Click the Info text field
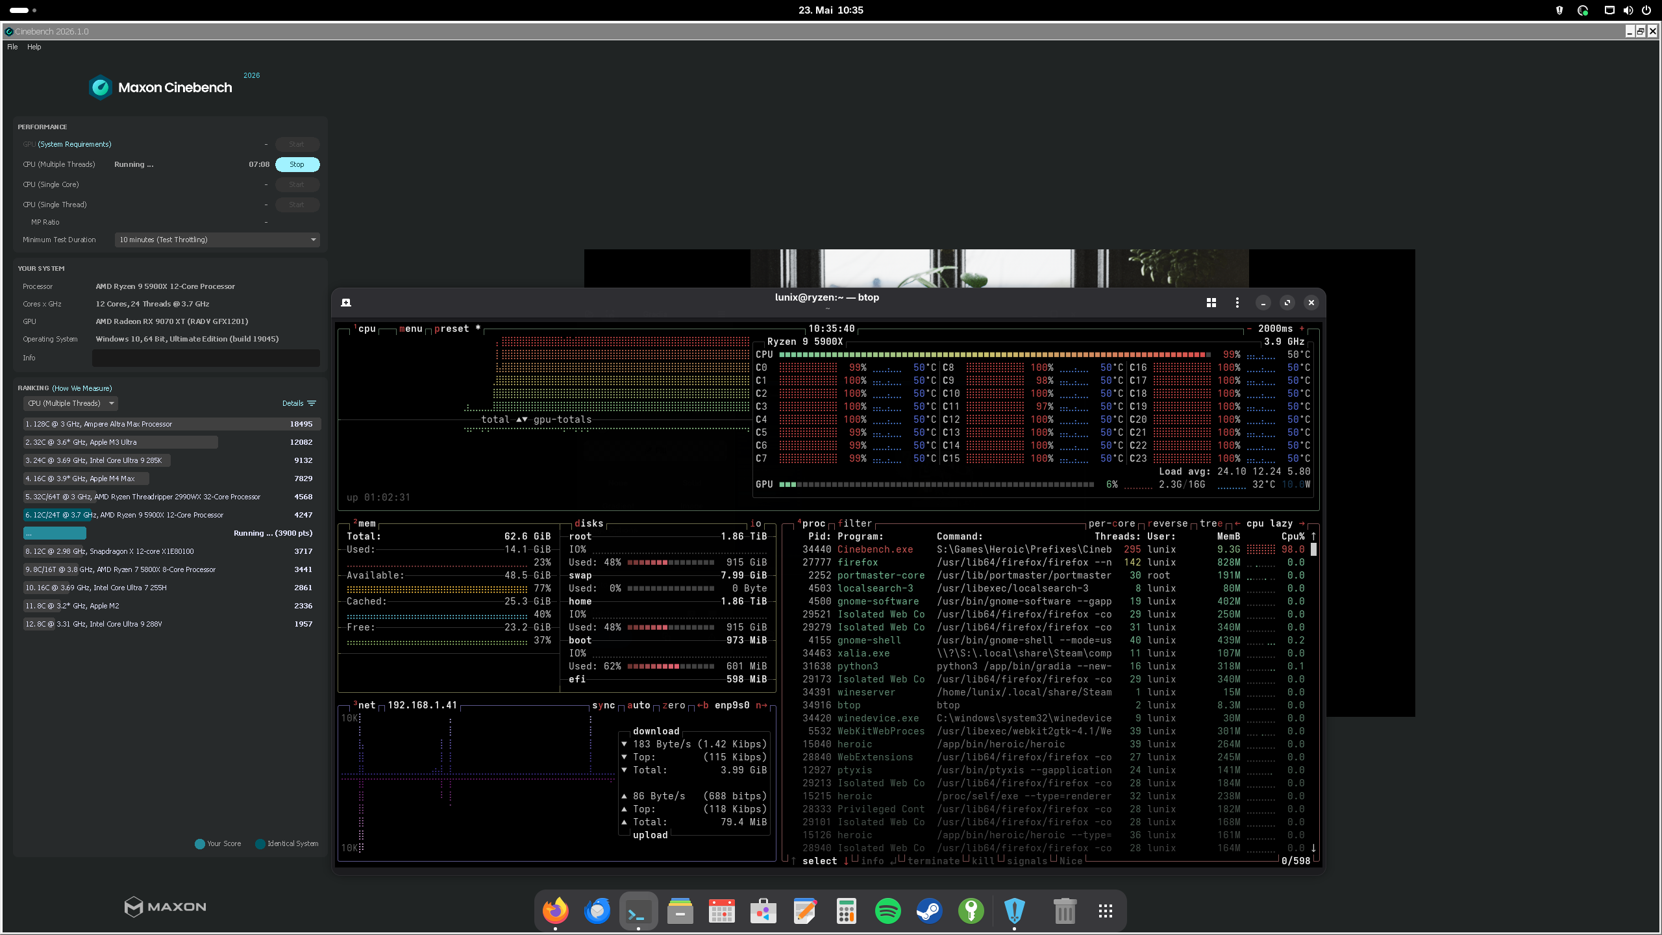Image resolution: width=1662 pixels, height=935 pixels. coord(206,358)
